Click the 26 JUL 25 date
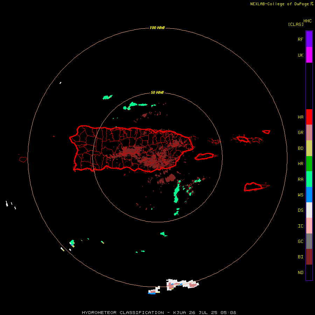315x315 pixels. coord(203,313)
